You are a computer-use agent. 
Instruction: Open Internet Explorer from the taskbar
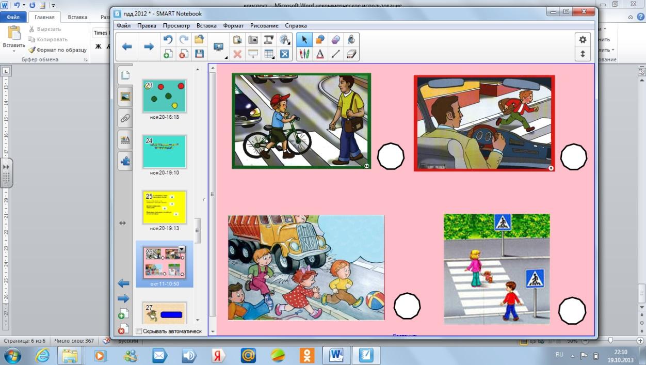(x=42, y=355)
